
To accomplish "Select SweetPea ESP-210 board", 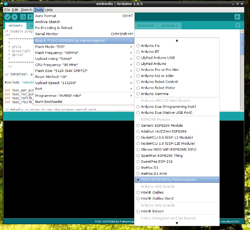I will point(177,162).
